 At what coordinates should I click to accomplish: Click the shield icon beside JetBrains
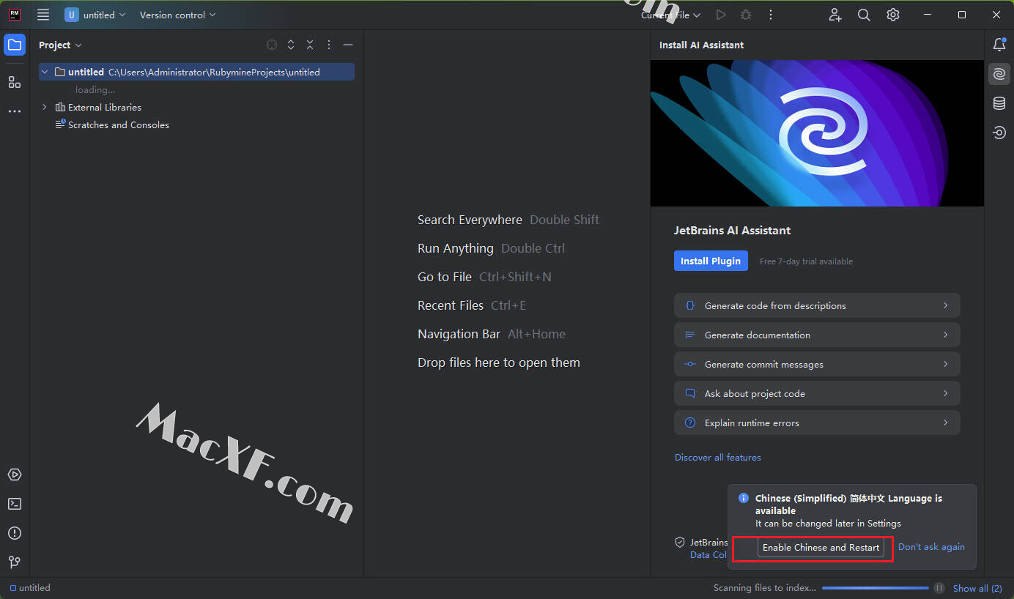(x=680, y=543)
